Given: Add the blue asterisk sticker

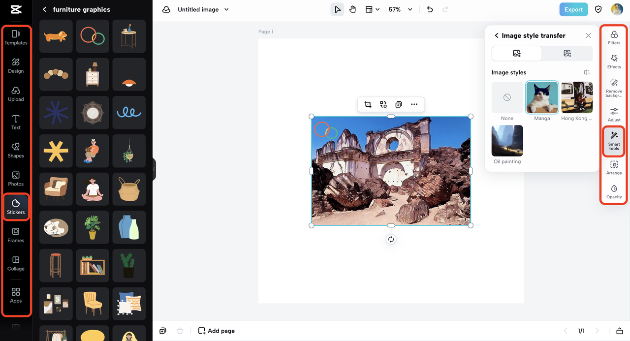Looking at the screenshot, I should [56, 113].
